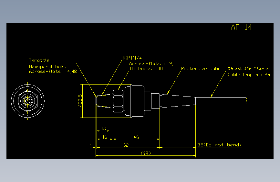Click the 46 dimension value
This screenshot has height=182, width=280.
point(136,137)
